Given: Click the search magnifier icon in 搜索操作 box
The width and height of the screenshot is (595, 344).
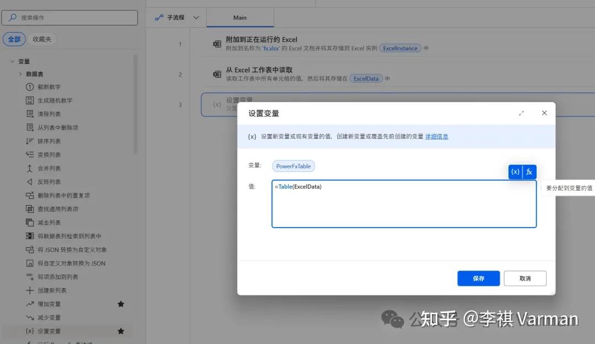Looking at the screenshot, I should (x=13, y=17).
